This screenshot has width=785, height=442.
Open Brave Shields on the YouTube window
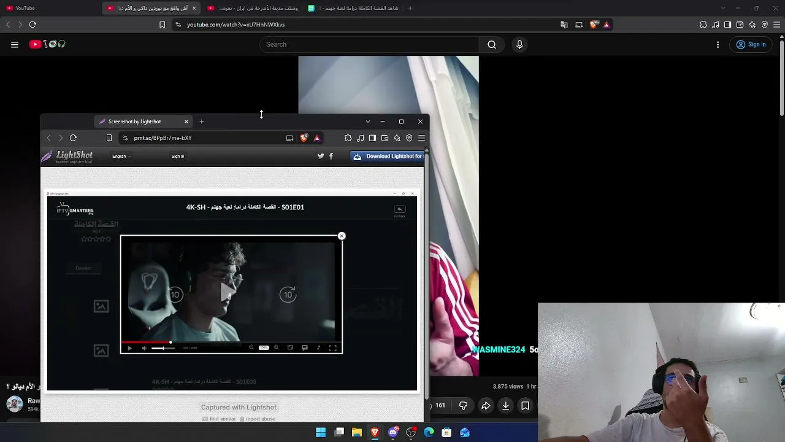(x=594, y=25)
